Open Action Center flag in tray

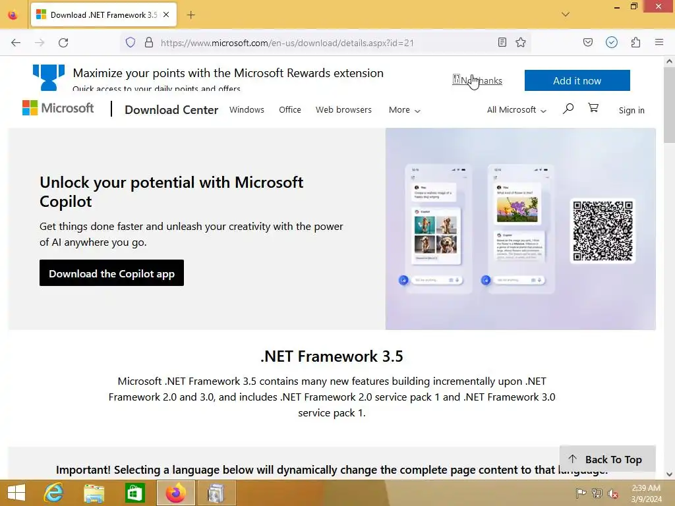click(581, 493)
